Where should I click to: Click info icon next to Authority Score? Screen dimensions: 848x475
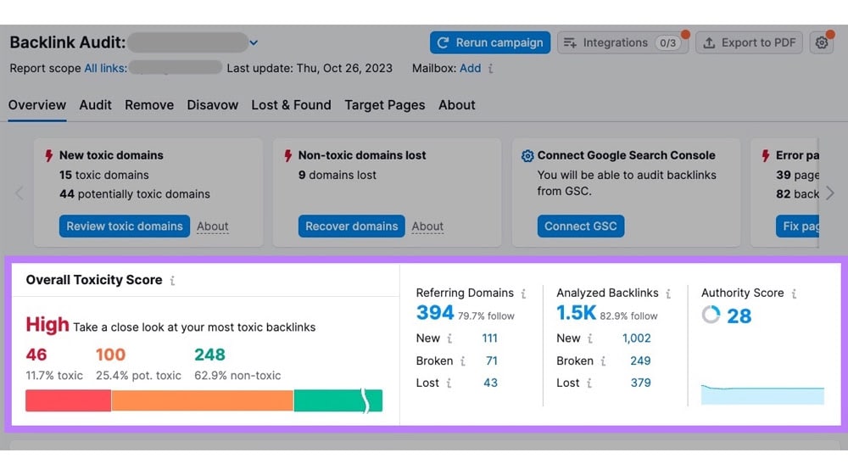pyautogui.click(x=794, y=293)
